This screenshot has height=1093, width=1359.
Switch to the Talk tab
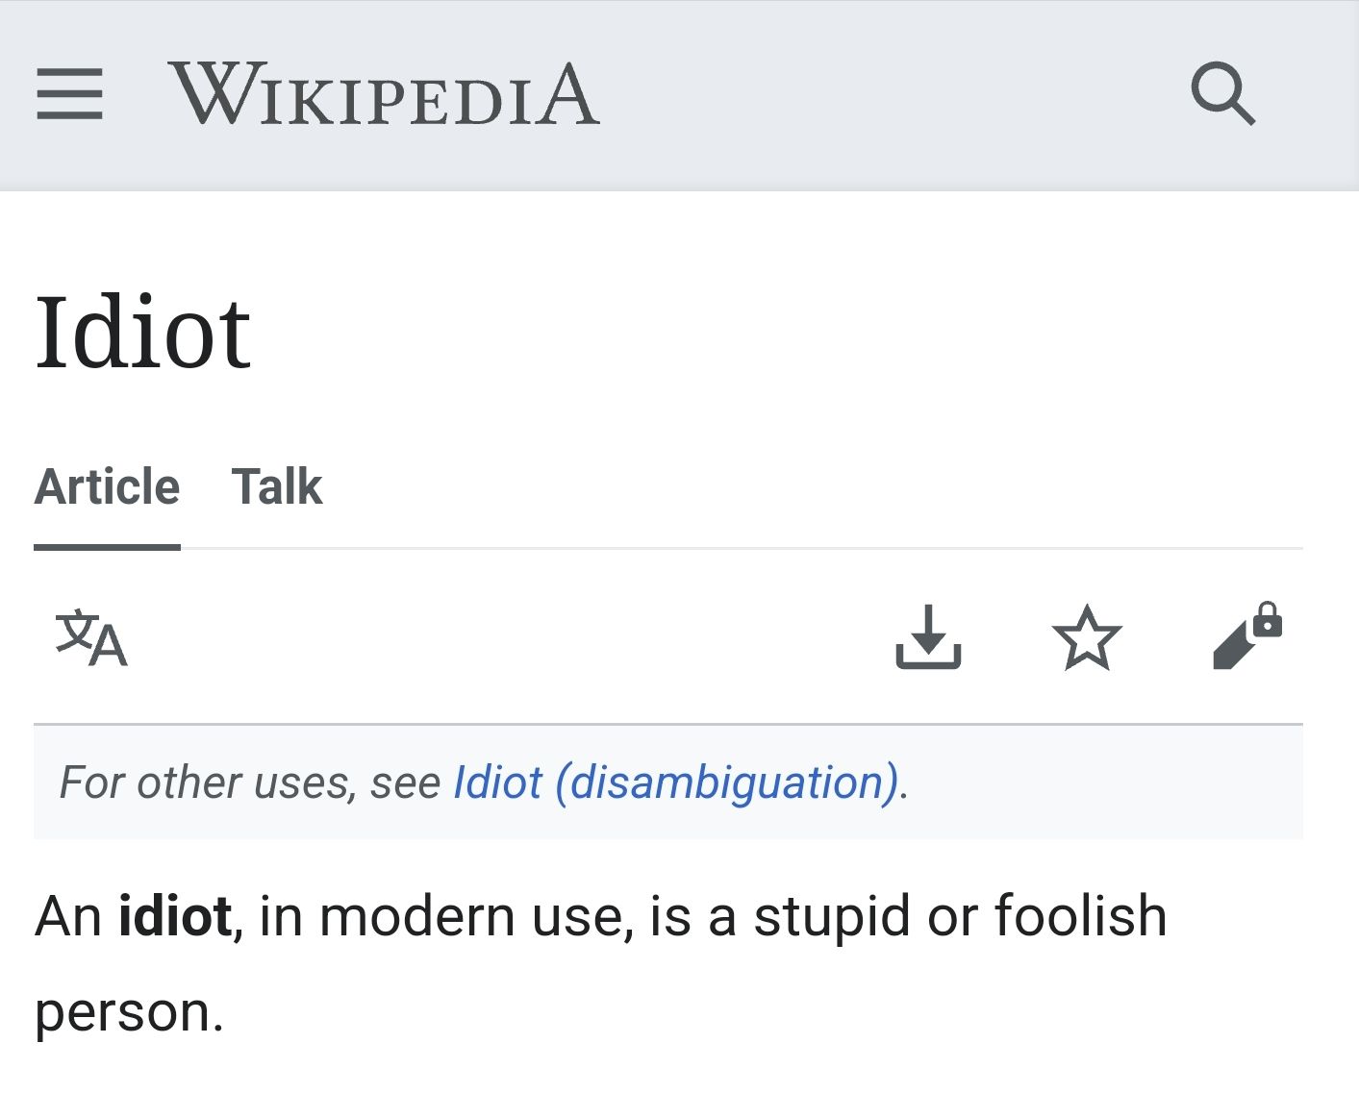[277, 486]
